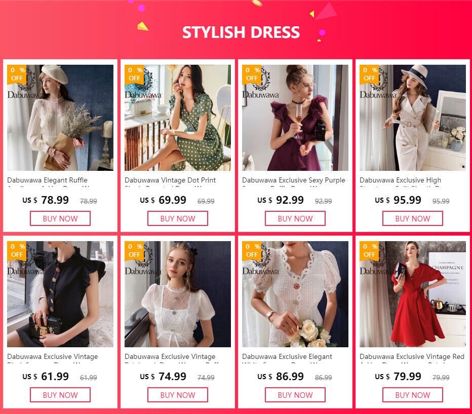Buy the dress priced at 74.99
The width and height of the screenshot is (472, 414).
click(178, 395)
